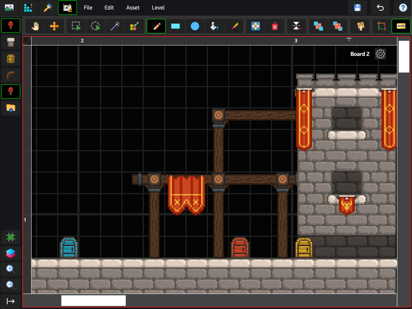Zoom in with the magnifier plus
Image resolution: width=412 pixels, height=309 pixels.
(x=10, y=269)
